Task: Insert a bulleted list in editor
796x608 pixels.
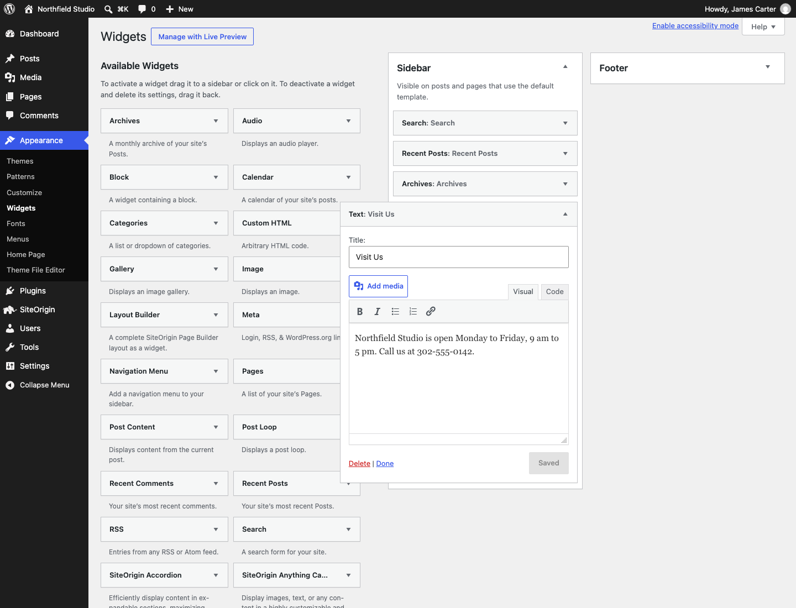Action: (x=395, y=311)
